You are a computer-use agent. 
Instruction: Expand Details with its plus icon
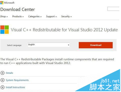click(x=2, y=73)
